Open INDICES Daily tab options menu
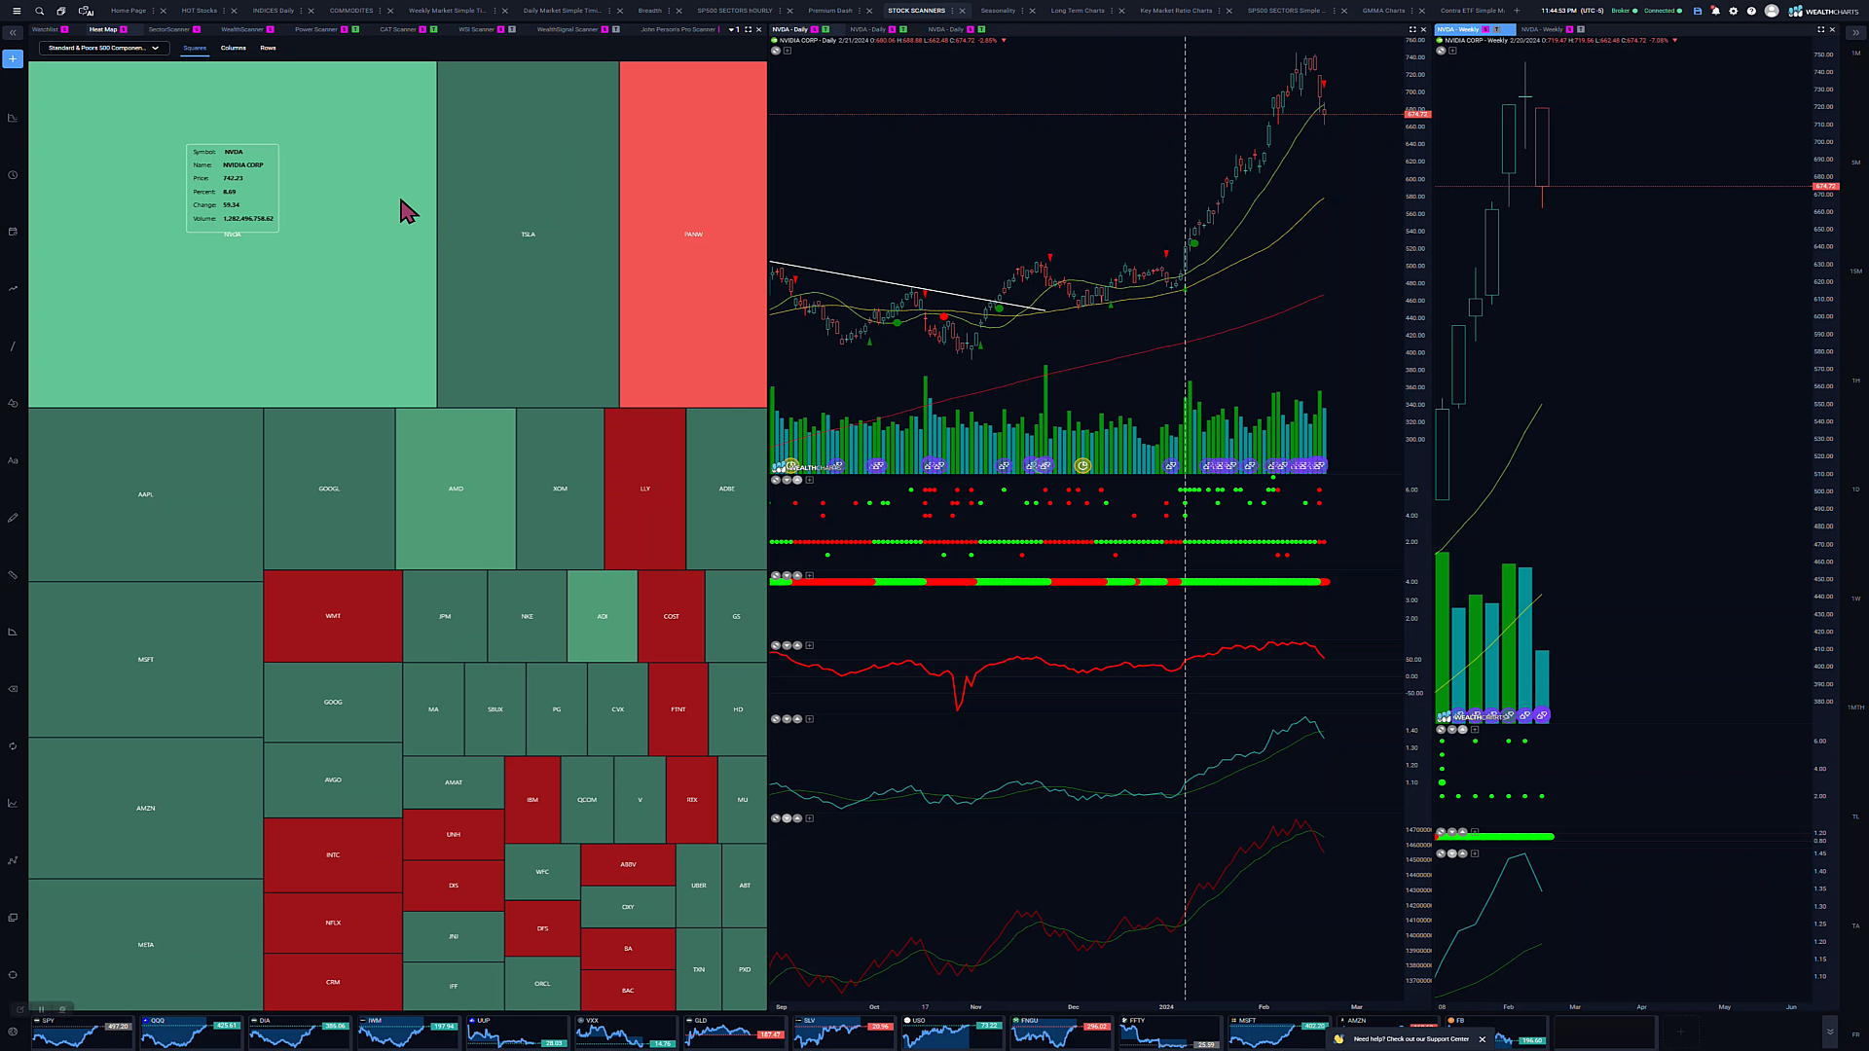 coord(302,11)
